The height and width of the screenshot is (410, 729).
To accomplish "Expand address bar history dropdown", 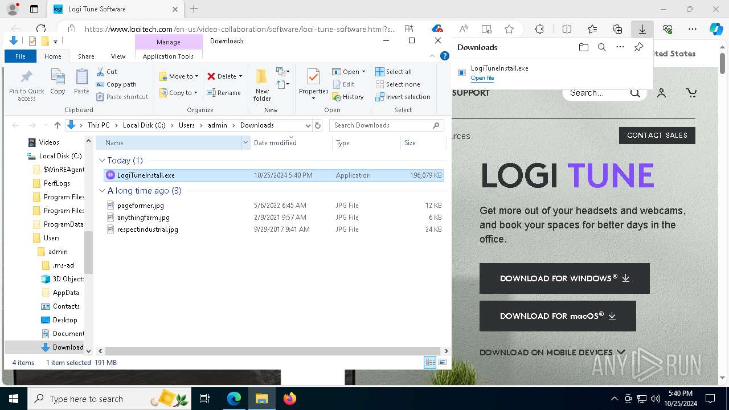I will coord(308,125).
